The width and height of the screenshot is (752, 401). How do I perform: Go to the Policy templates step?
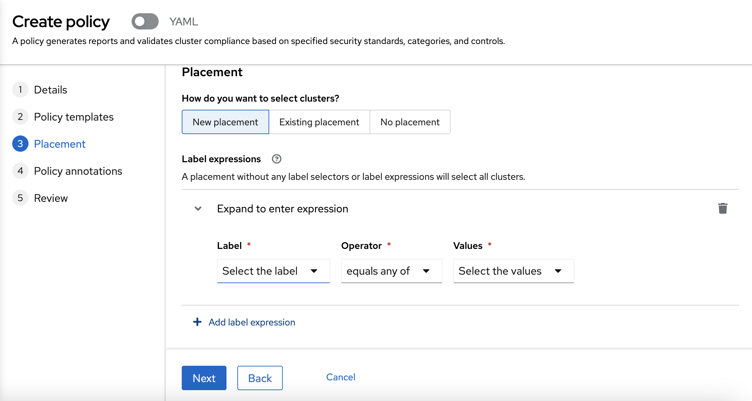pos(74,117)
